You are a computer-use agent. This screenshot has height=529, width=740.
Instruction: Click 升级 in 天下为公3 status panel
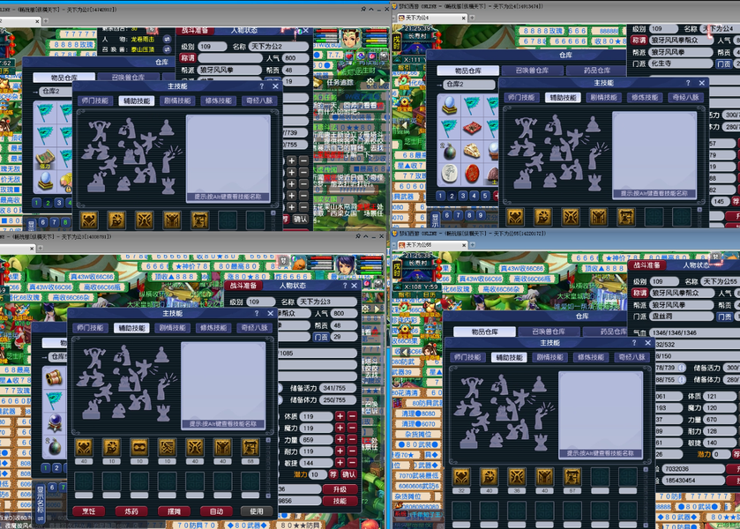click(340, 489)
